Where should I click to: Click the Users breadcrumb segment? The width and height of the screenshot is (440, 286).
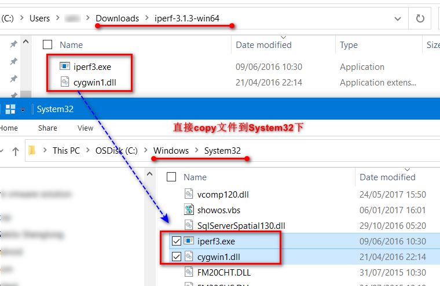[39, 18]
